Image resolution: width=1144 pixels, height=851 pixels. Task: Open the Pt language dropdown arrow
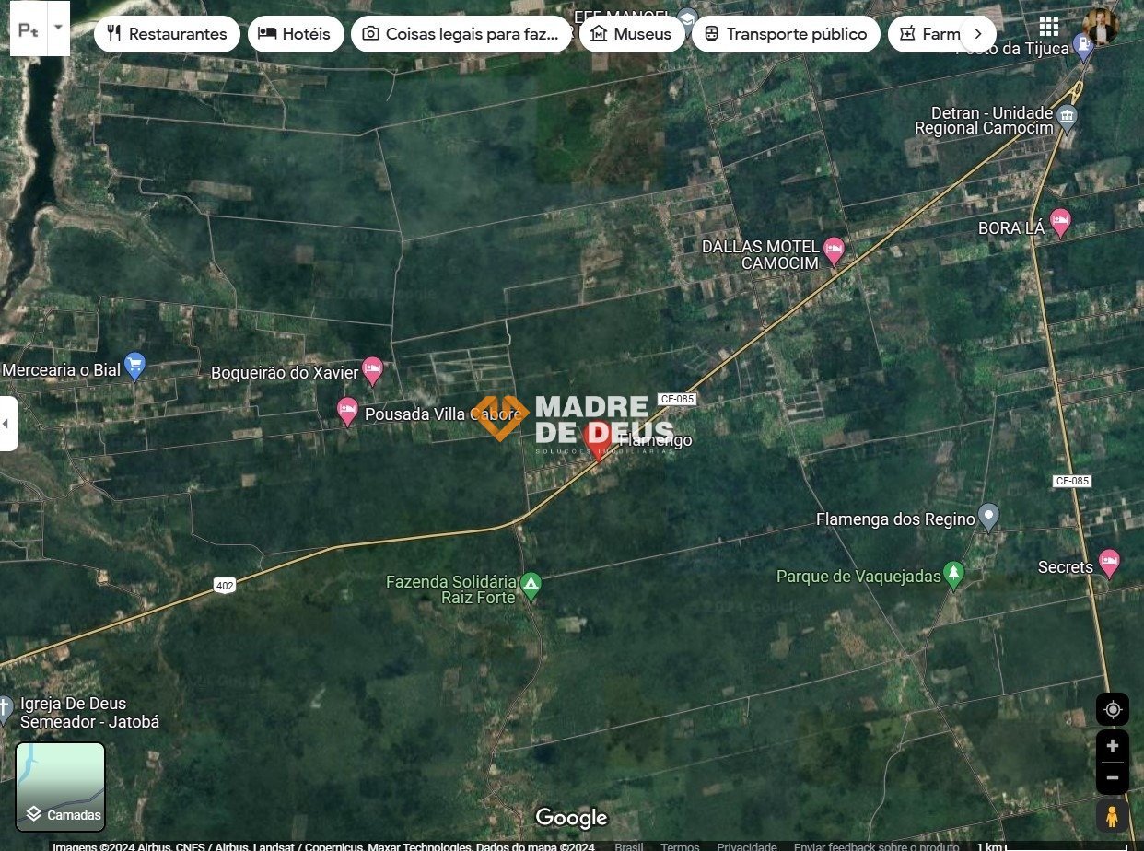[58, 28]
